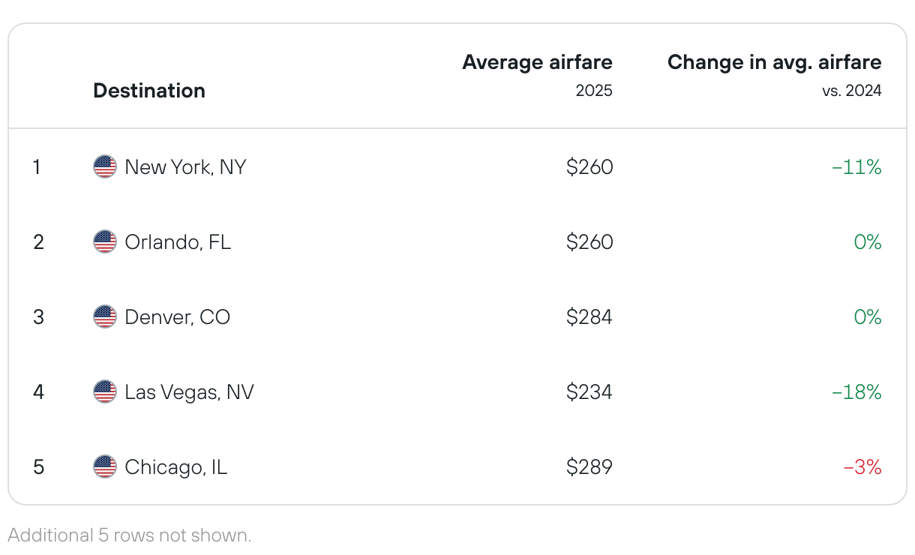Image resolution: width=915 pixels, height=555 pixels.
Task: Click the $284 airfare for Denver
Action: pyautogui.click(x=589, y=316)
